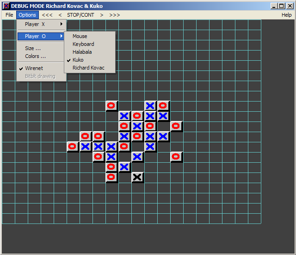This screenshot has height=255, width=296.
Task: Click the app icon in title bar
Action: tap(6, 6)
